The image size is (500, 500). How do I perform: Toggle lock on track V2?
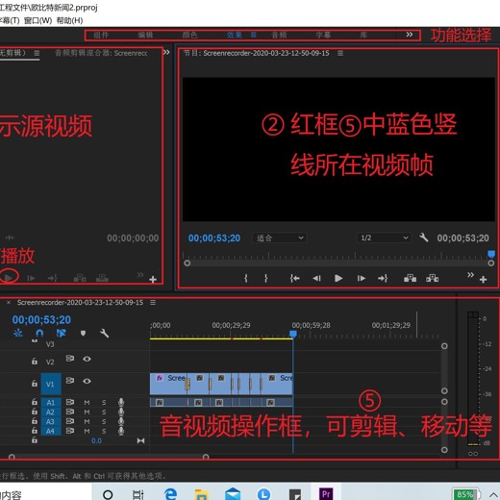click(35, 362)
